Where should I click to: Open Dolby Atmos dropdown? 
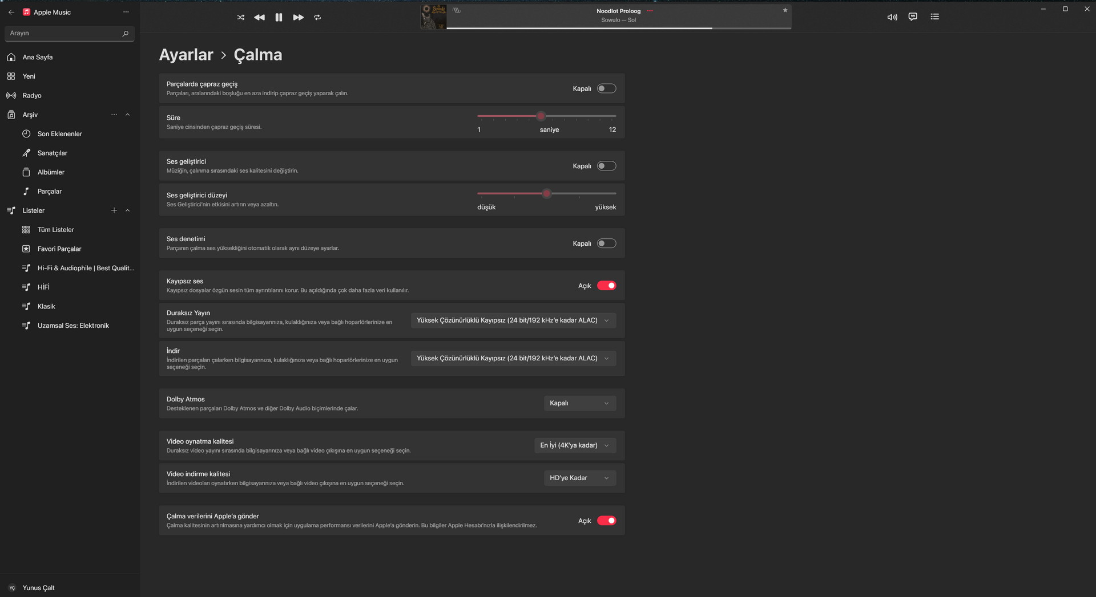pyautogui.click(x=580, y=404)
